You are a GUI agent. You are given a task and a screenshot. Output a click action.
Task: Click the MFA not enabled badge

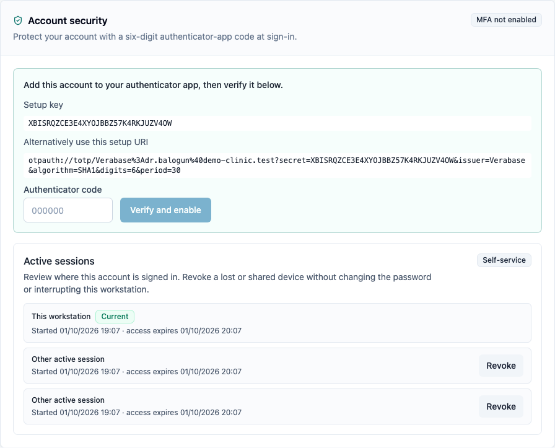(x=506, y=20)
